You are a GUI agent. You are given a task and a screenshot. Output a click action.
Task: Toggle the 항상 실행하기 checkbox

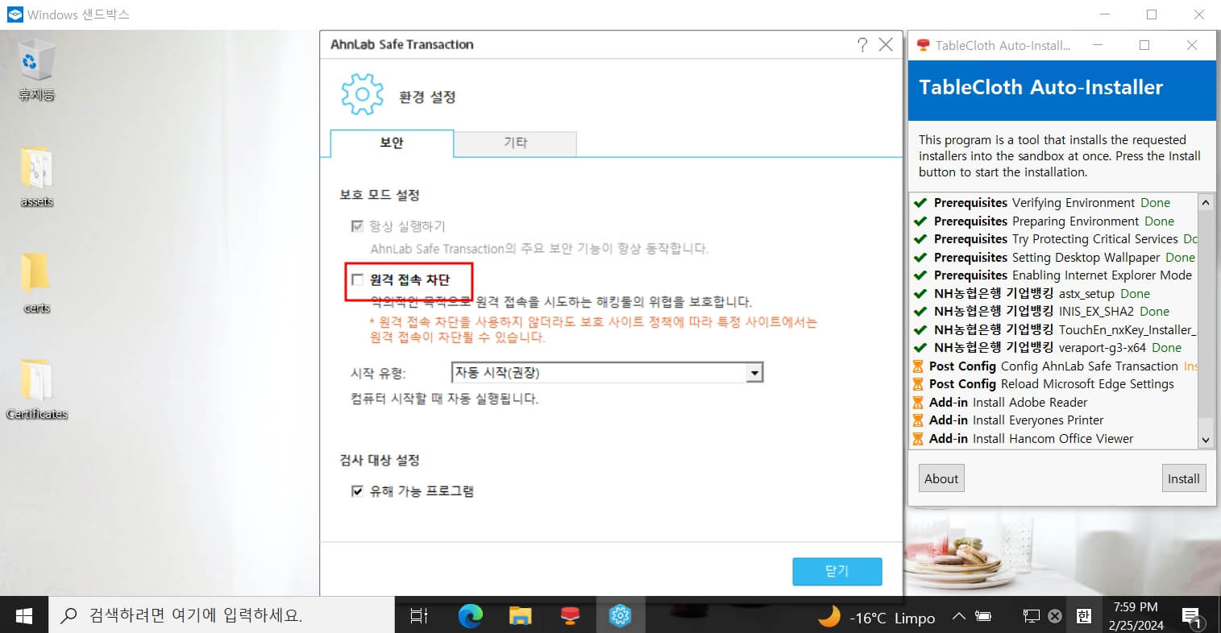(x=357, y=226)
